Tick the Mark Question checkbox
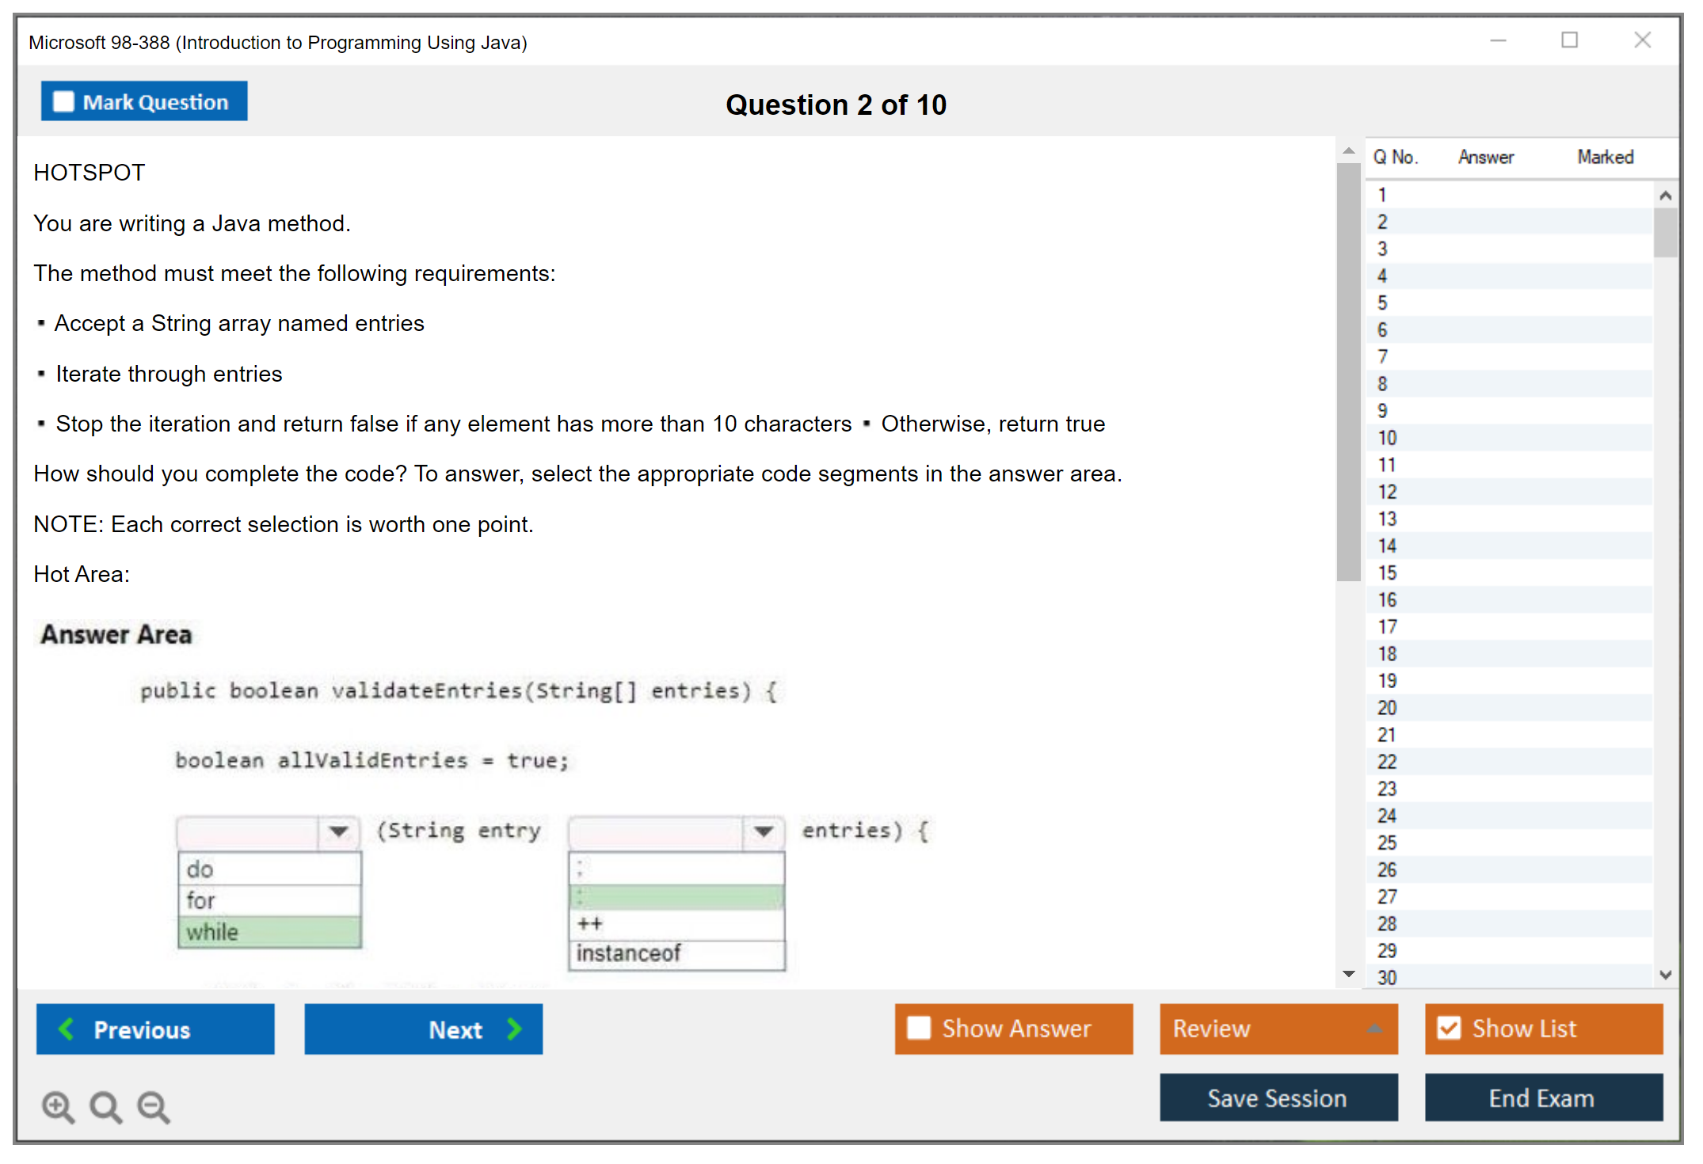This screenshot has height=1164, width=1703. pos(63,101)
